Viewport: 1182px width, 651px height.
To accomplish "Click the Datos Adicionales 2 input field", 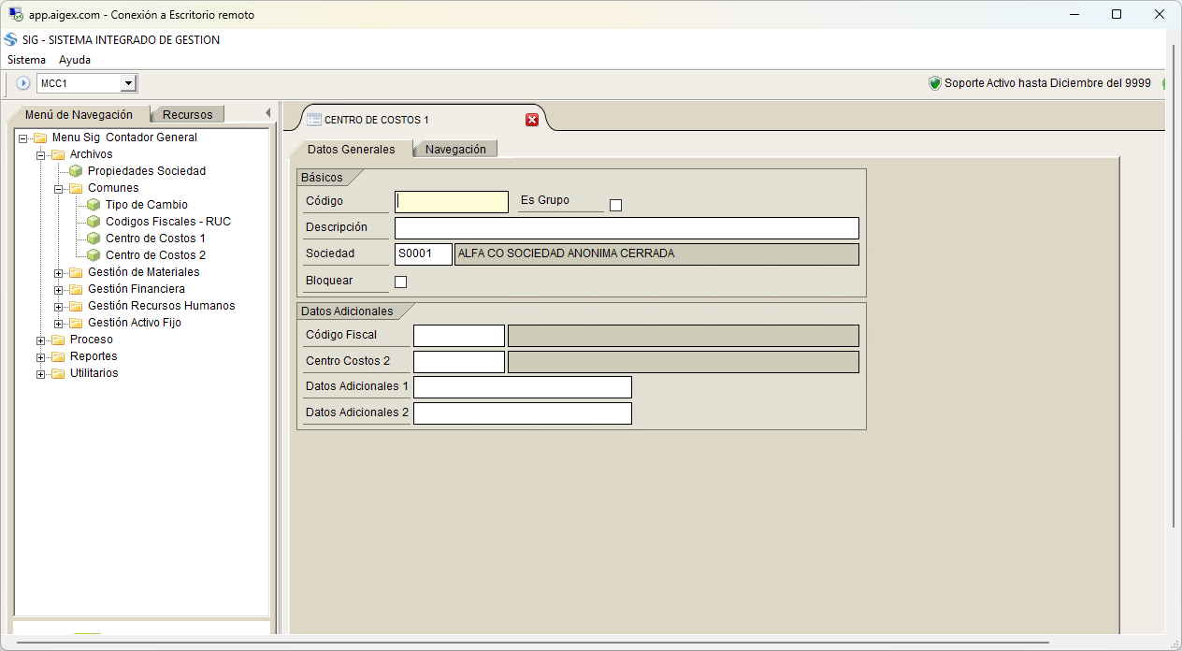I will (x=523, y=413).
